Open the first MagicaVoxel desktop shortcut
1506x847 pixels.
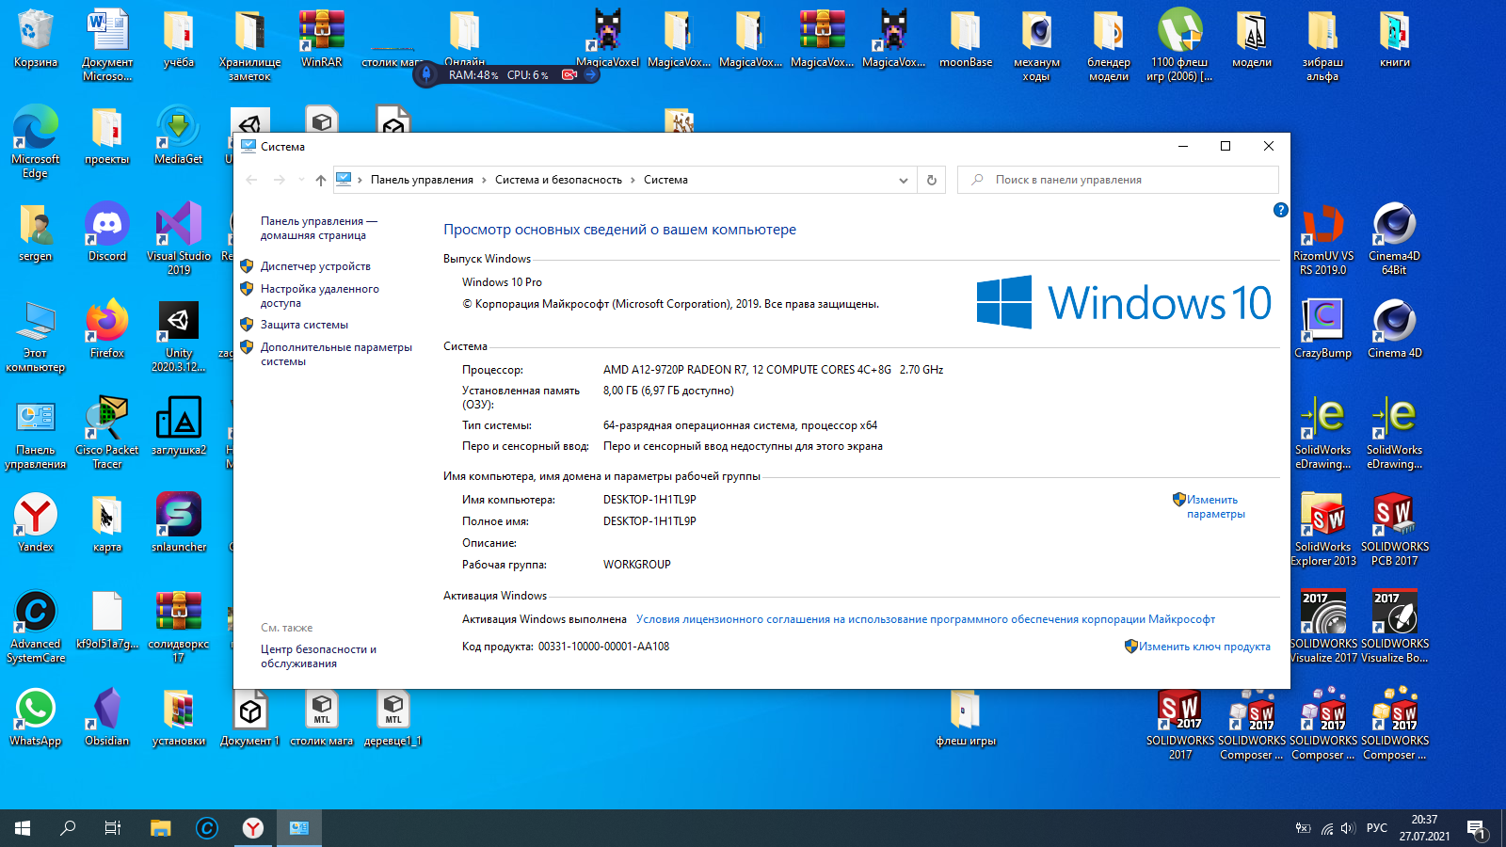[607, 38]
